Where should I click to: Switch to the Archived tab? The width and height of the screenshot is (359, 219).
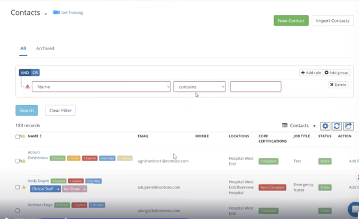pyautogui.click(x=45, y=48)
